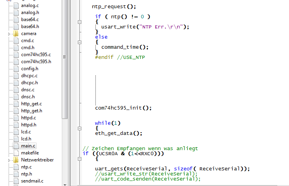Screen dimensions: 289x186
Task: Click makefile blank file icon
Action: 16,153
